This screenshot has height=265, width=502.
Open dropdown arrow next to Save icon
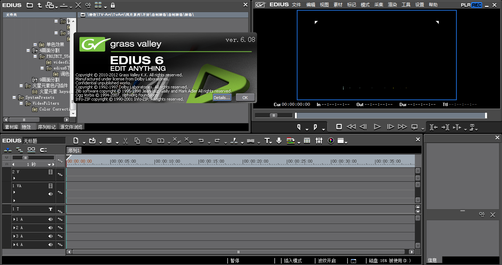pos(117,142)
